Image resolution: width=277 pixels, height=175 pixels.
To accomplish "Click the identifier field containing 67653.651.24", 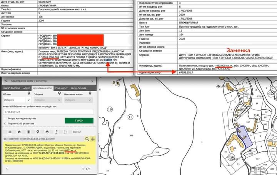I will coord(48,112).
